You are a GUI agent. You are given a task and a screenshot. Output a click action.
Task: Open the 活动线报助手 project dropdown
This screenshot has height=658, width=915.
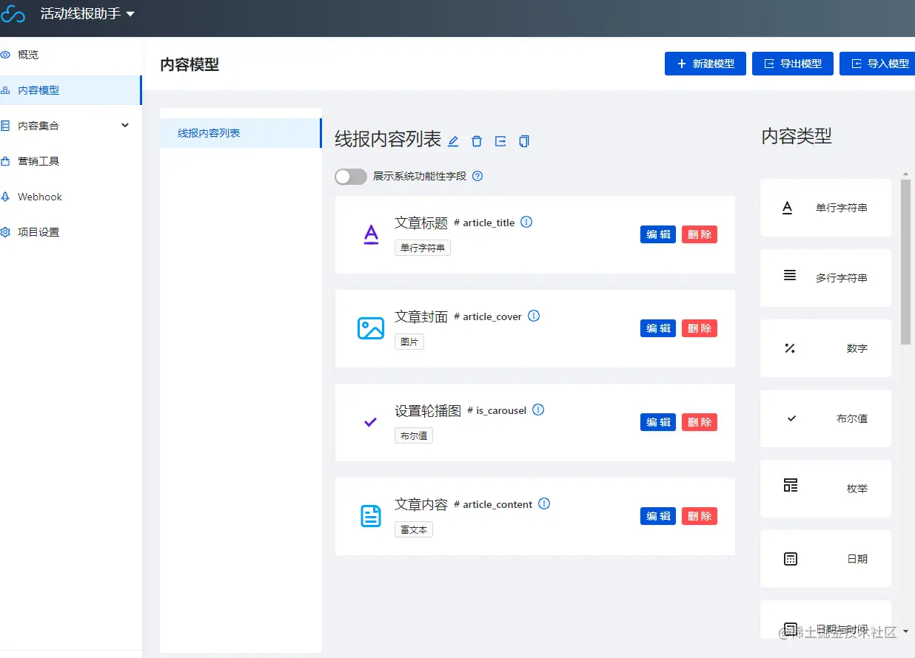(87, 13)
